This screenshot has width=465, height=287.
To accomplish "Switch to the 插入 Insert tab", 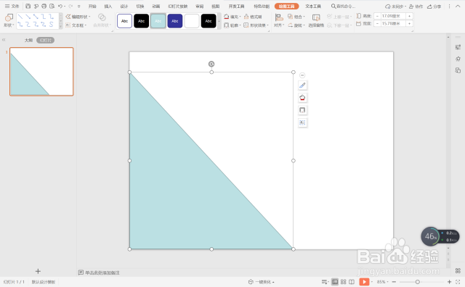I will coord(108,7).
